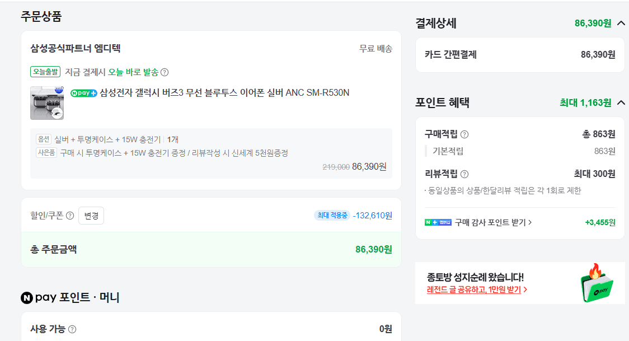Click the N+ 멤버십 badge icon
629x341 pixels.
438,222
